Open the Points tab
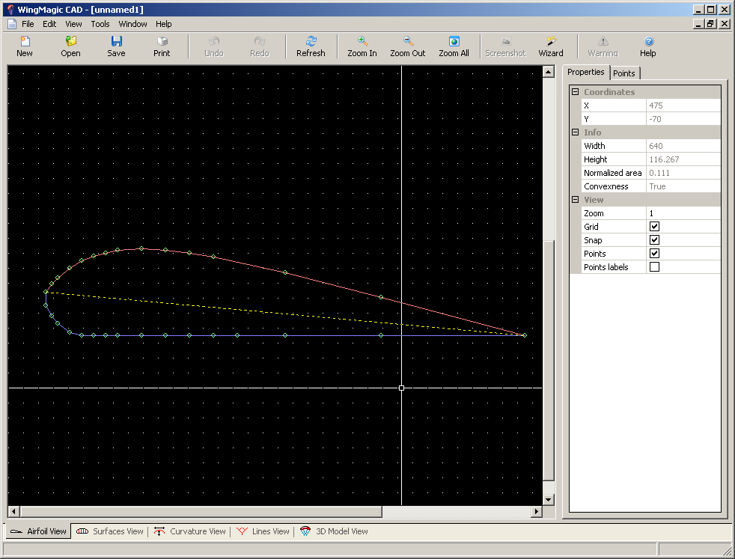The image size is (735, 559). [624, 73]
